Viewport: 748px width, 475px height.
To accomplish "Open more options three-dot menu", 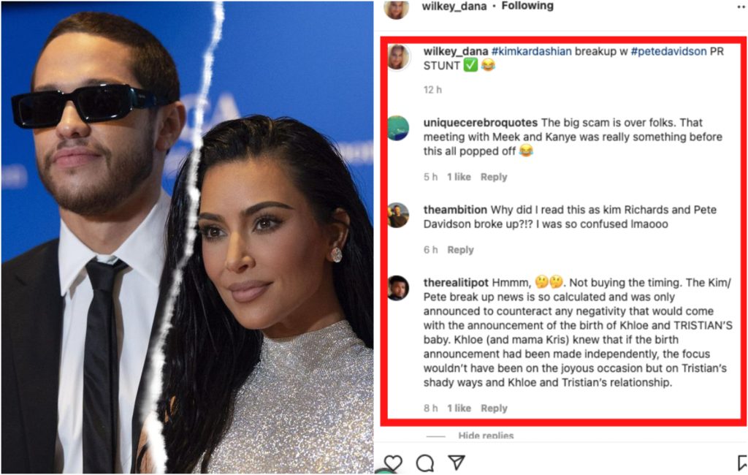I will click(x=741, y=7).
